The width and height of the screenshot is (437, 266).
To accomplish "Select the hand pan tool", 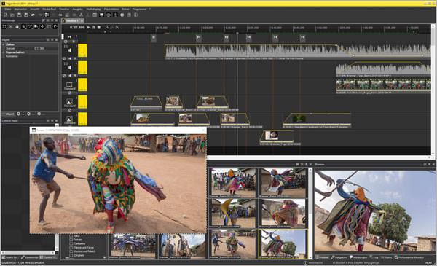I will [x=17, y=27].
